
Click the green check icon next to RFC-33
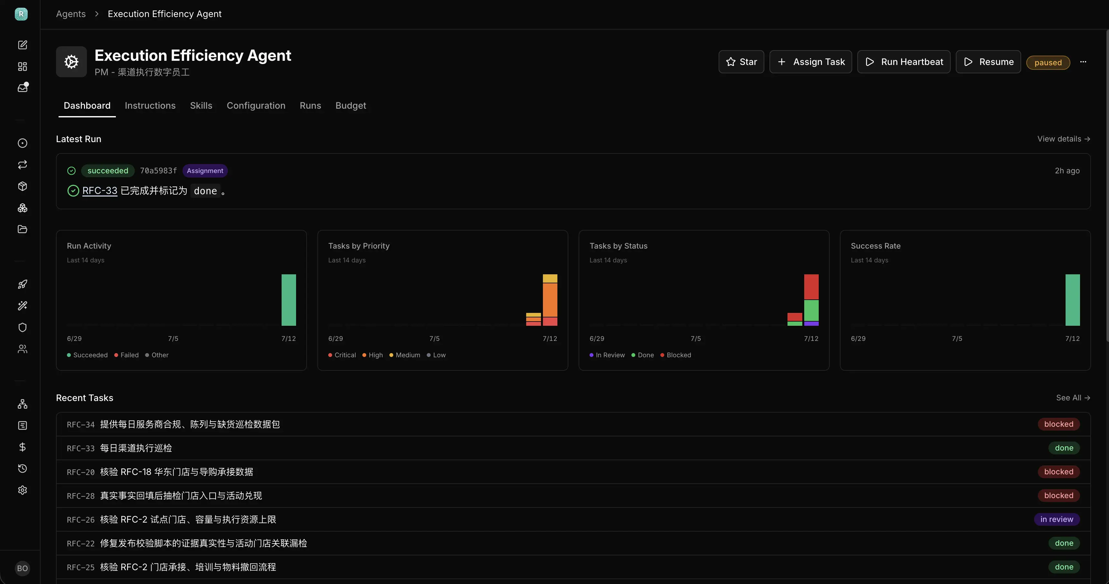coord(73,190)
